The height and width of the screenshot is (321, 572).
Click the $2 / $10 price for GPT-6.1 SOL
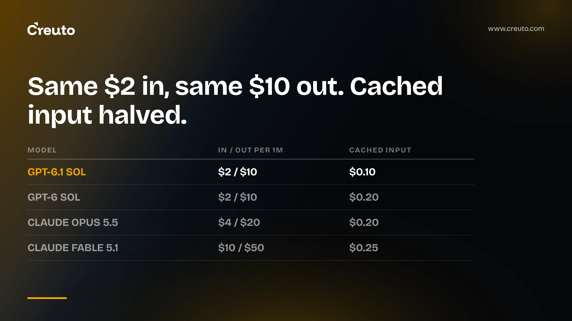[237, 172]
